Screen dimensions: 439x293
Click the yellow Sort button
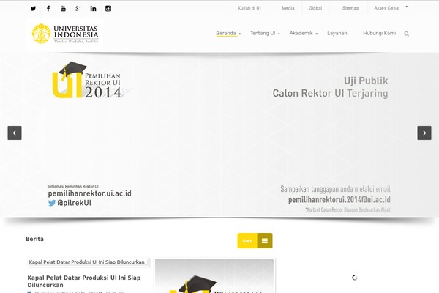pyautogui.click(x=247, y=240)
